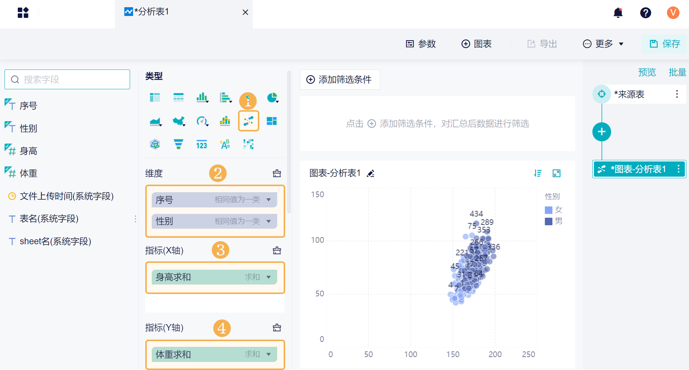Choose the China map chart type
Viewport: 689px width, 370px height.
pos(178,121)
